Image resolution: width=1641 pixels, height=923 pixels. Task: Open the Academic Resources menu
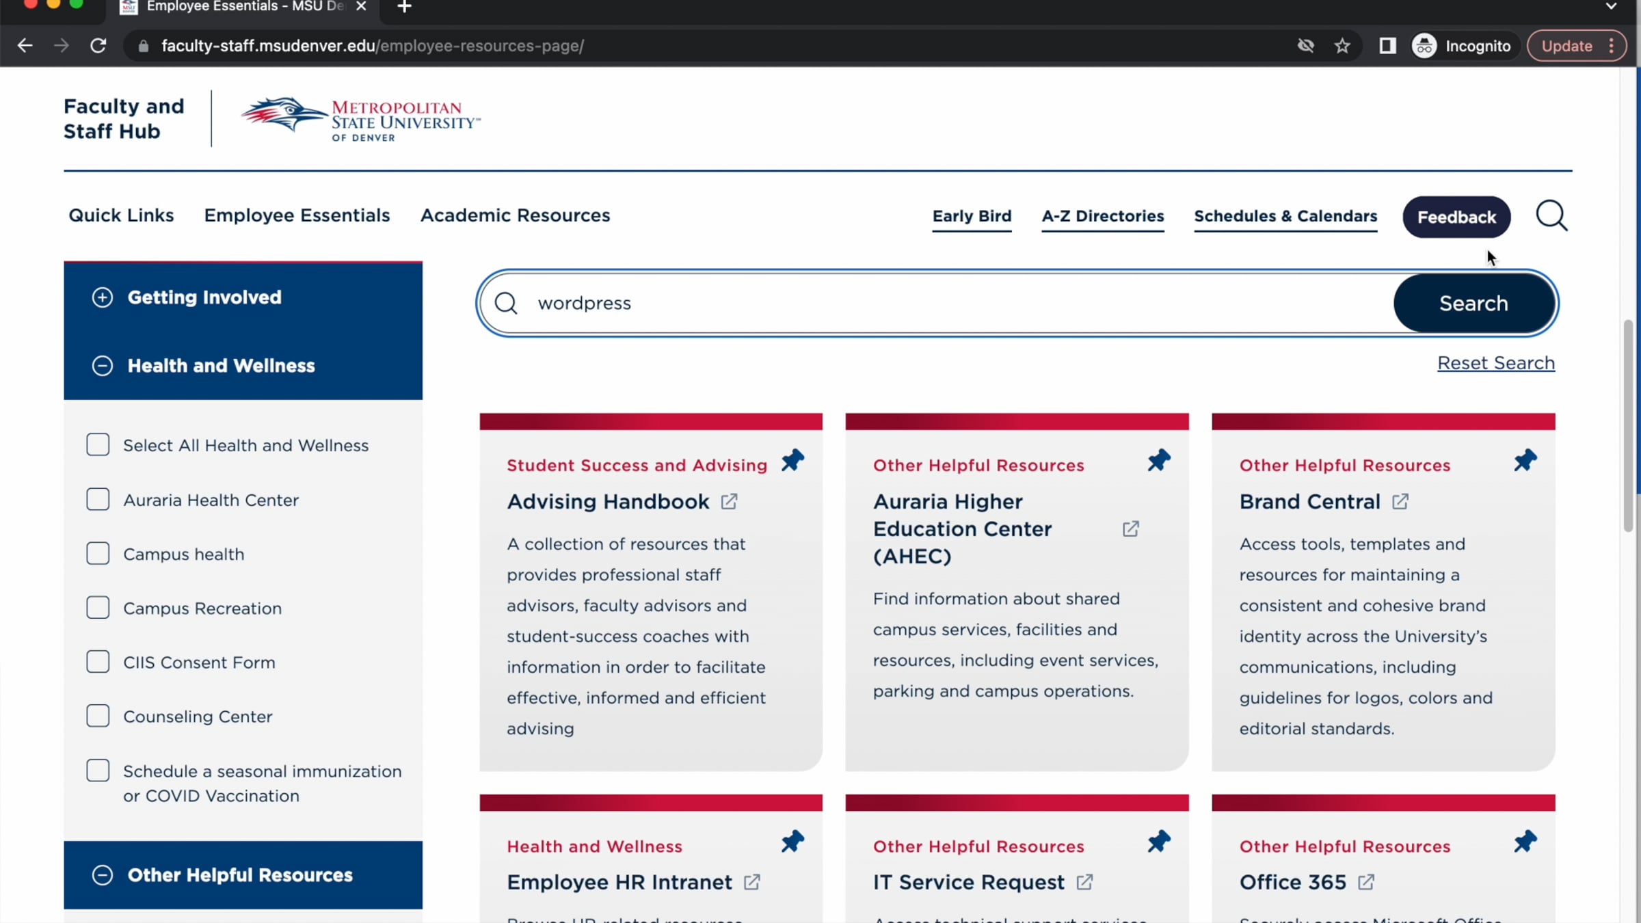pos(515,215)
